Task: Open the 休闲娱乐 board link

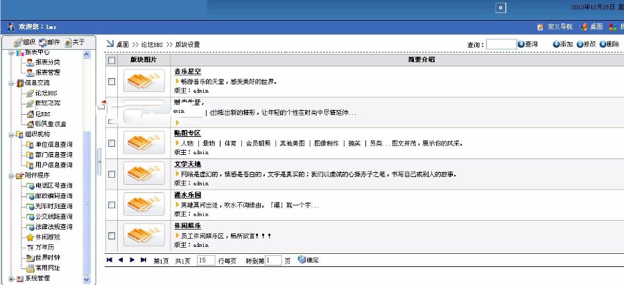Action: [x=187, y=226]
